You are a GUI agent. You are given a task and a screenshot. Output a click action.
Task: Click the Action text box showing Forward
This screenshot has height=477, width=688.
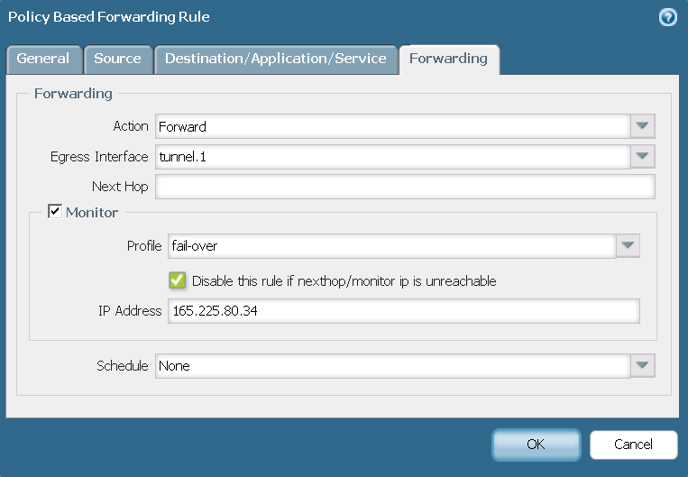(x=392, y=126)
